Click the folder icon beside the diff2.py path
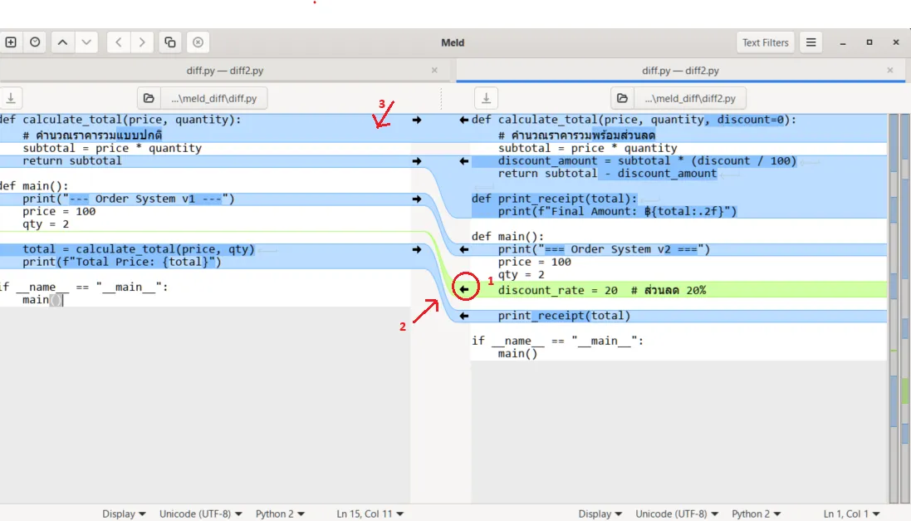Screen dimensions: 911x521 click(x=622, y=98)
